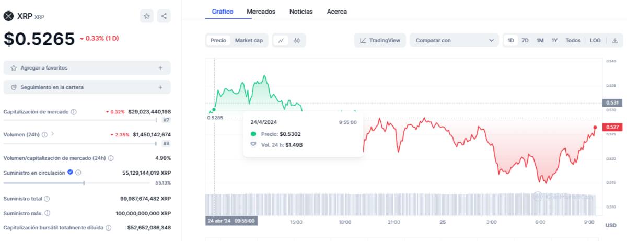Viewport: 627px width, 241px height.
Task: Open the TradingView chart button
Action: [380, 40]
